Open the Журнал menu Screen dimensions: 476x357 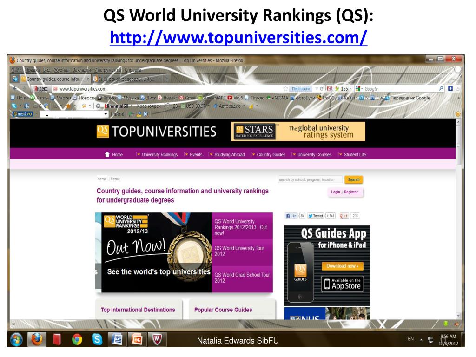tap(62, 70)
